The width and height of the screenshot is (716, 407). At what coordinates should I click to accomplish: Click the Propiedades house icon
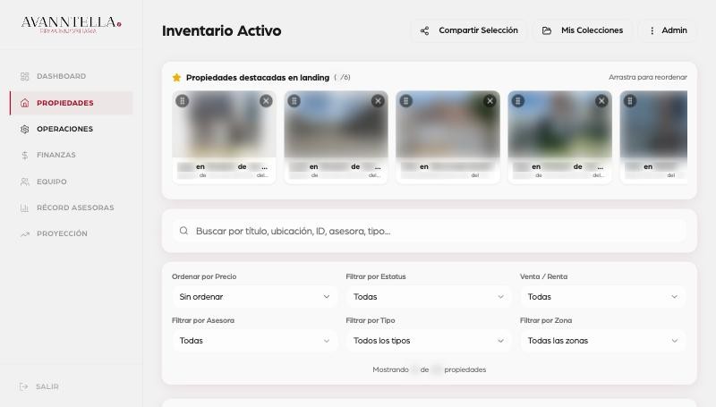25,103
